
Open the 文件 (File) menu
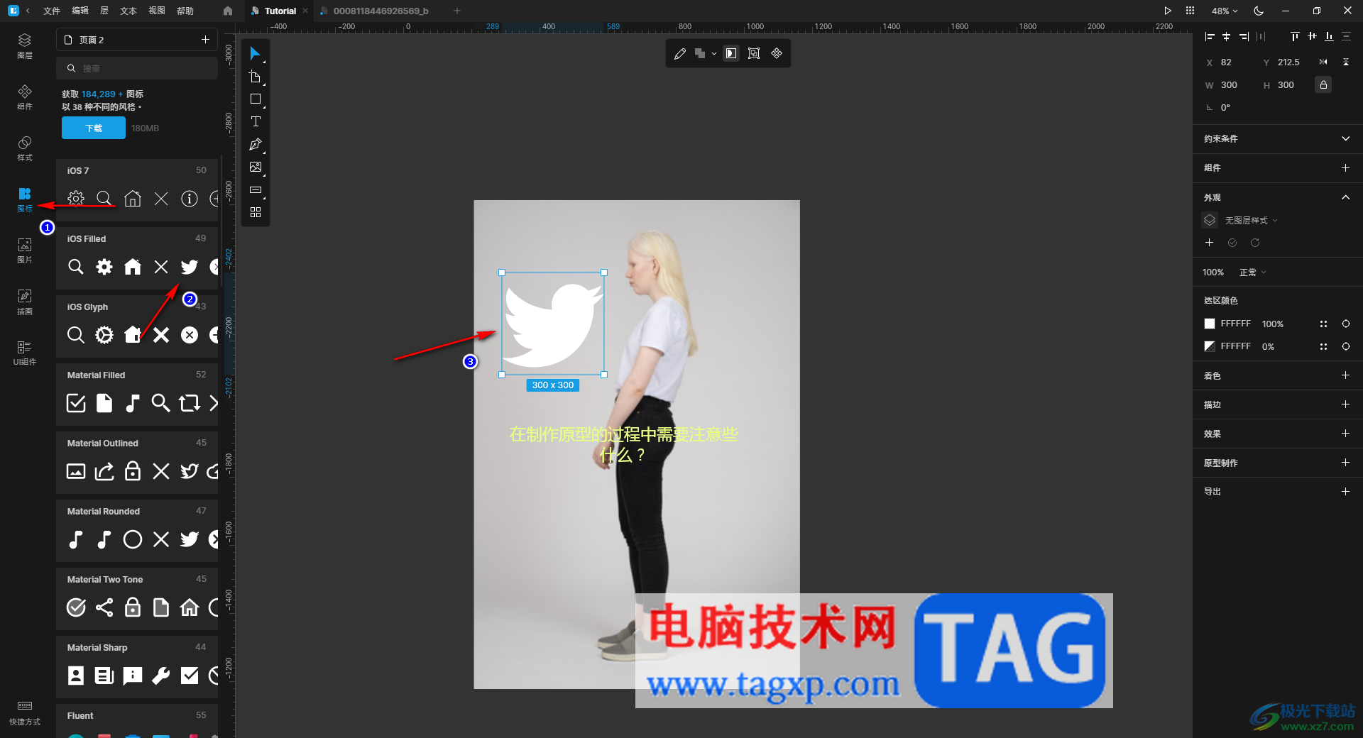click(51, 11)
